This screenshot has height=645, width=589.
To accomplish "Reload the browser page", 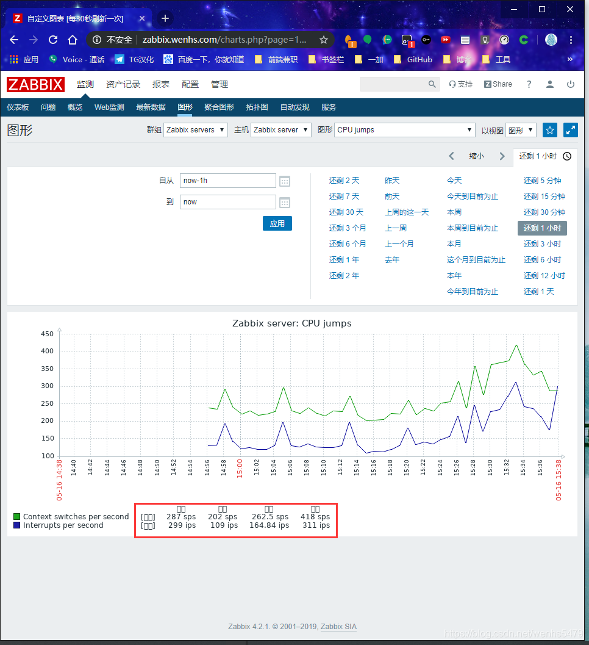I will [53, 40].
